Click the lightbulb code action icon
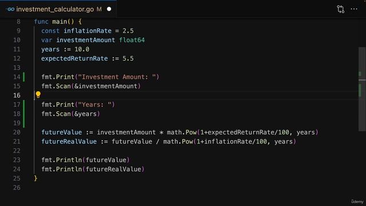The width and height of the screenshot is (366, 206). [x=38, y=94]
